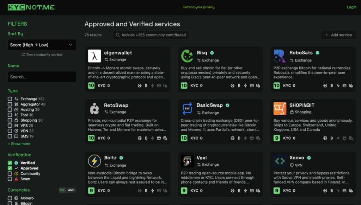The width and height of the screenshot is (361, 205).
Task: Uncheck the Verified verification filter
Action: (x=10, y=163)
